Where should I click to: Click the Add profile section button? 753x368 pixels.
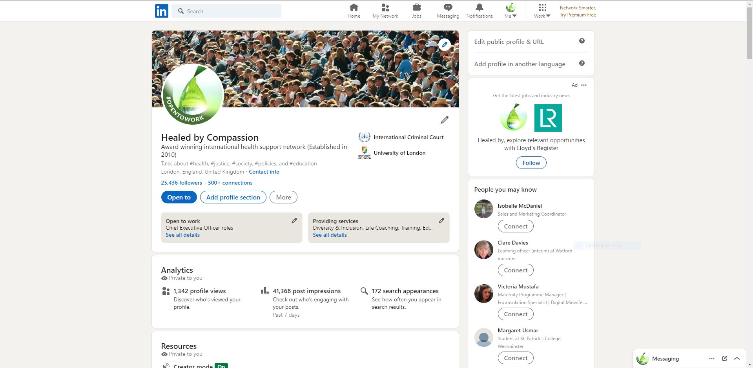[x=233, y=197]
